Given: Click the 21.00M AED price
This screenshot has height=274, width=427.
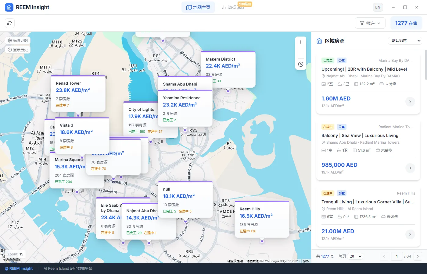Looking at the screenshot, I should (338, 231).
